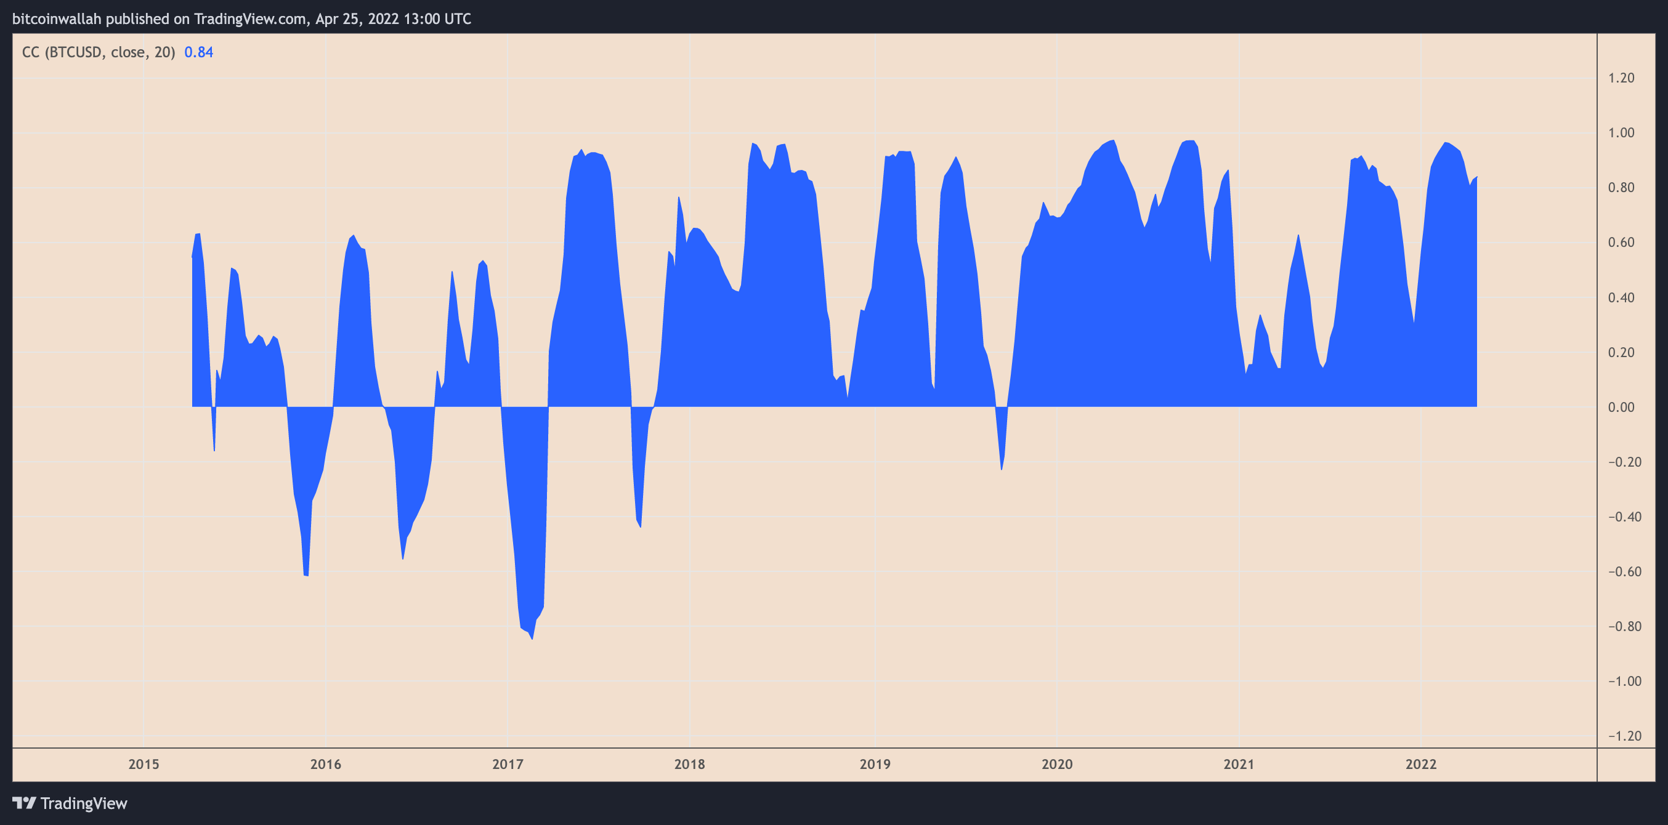Click the 0.60 value axis label
This screenshot has width=1668, height=825.
coord(1621,243)
